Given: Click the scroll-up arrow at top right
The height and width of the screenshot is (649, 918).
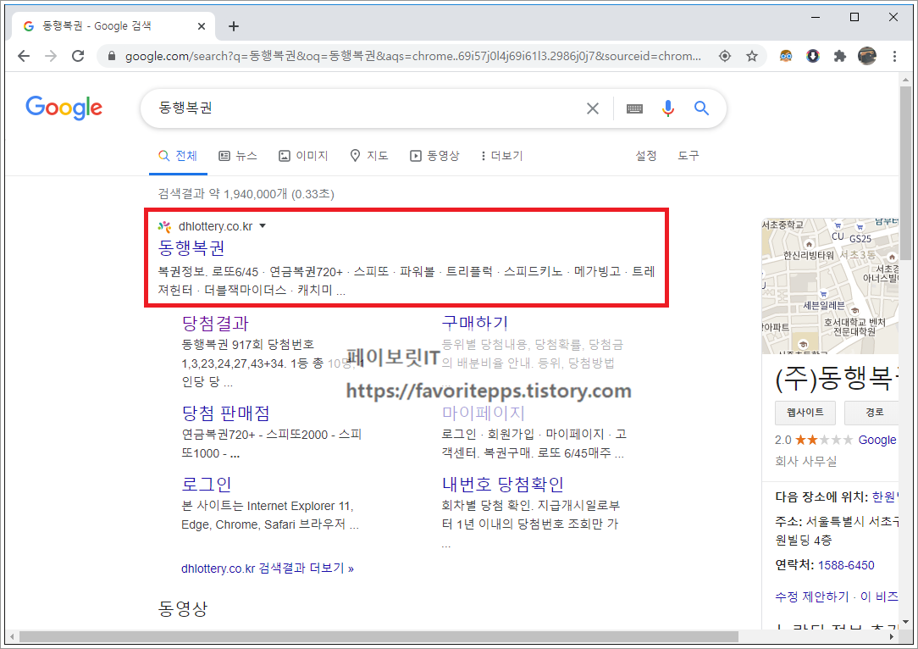Looking at the screenshot, I should 905,80.
